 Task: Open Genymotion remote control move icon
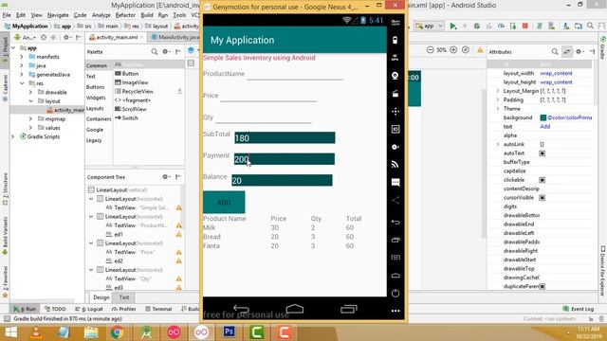point(395,112)
